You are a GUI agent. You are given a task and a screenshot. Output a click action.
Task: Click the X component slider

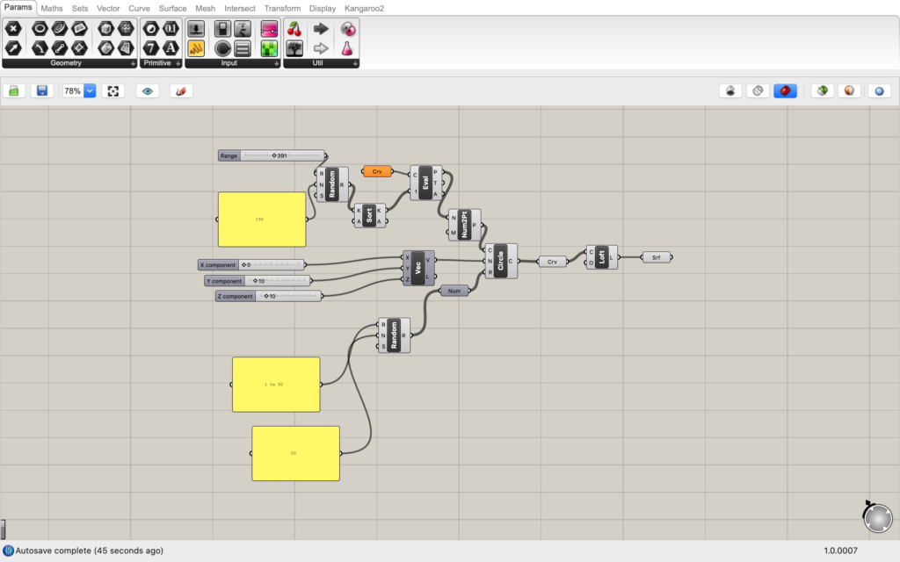[x=251, y=265]
